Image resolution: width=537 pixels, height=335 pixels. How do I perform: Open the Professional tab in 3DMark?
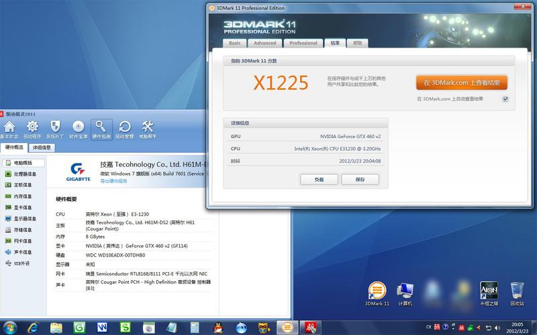303,43
